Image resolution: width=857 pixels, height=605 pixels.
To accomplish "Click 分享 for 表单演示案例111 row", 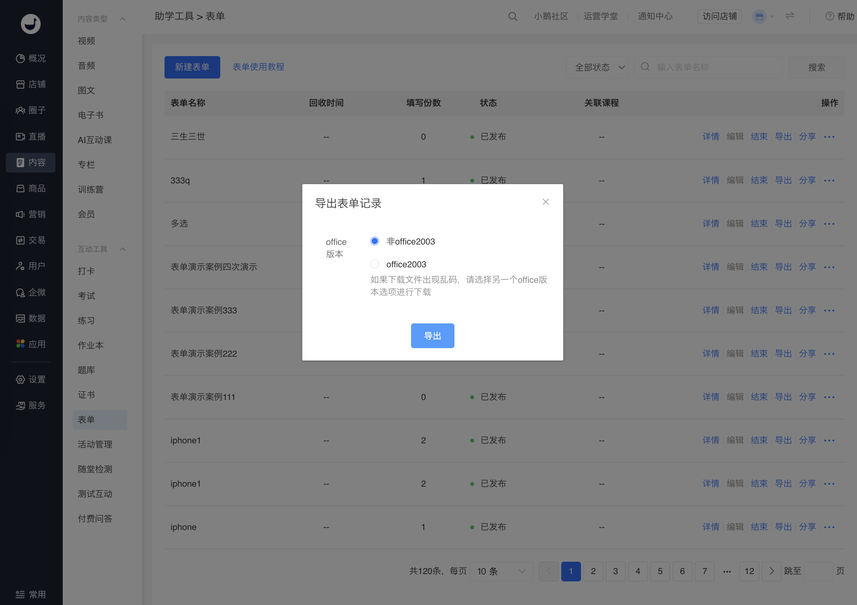I will pos(807,397).
